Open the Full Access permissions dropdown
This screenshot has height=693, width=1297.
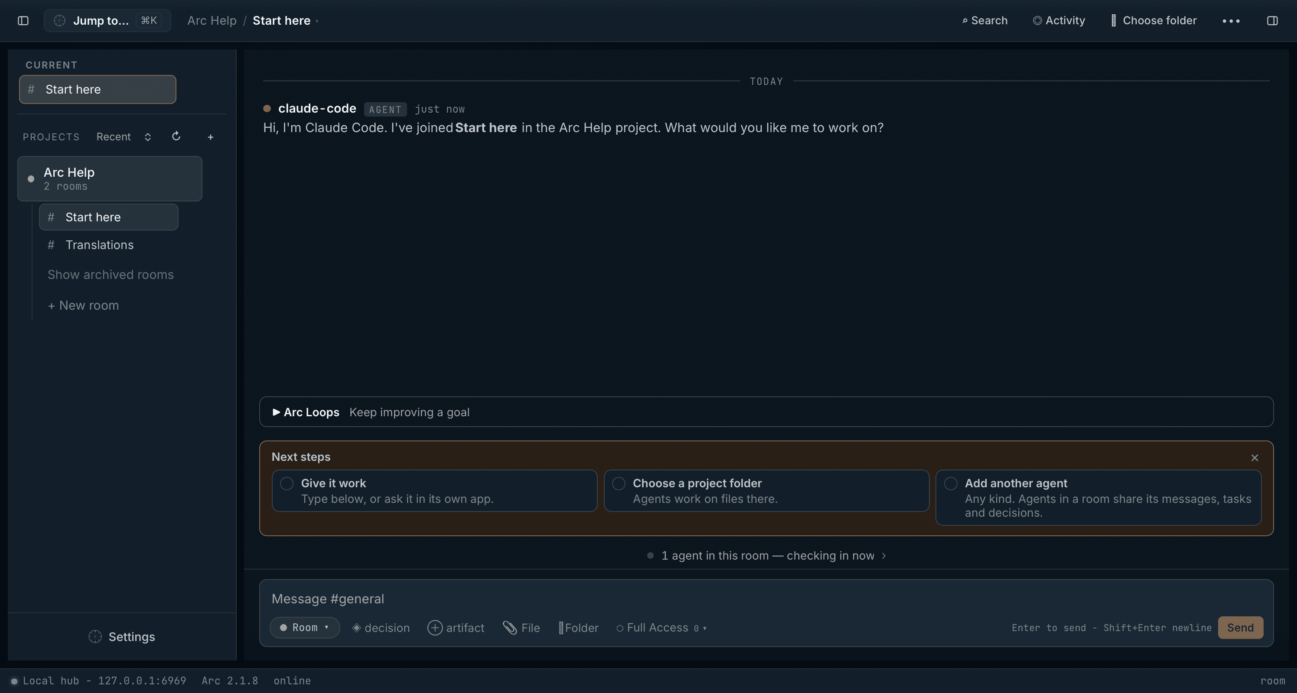coord(662,628)
